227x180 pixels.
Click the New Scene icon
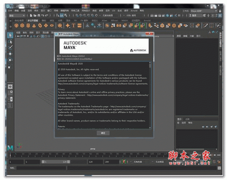tap(31, 15)
